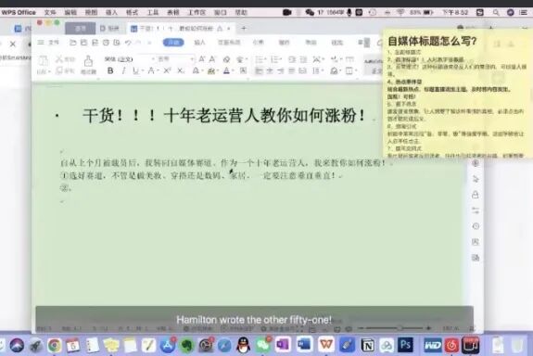Open the 表格 menu in menu bar

pyautogui.click(x=173, y=13)
